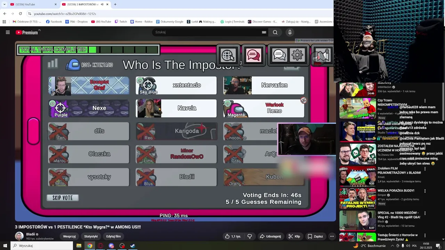Open File Explorer from taskbar
Screen dimensions: 445x250
click(x=79, y=245)
